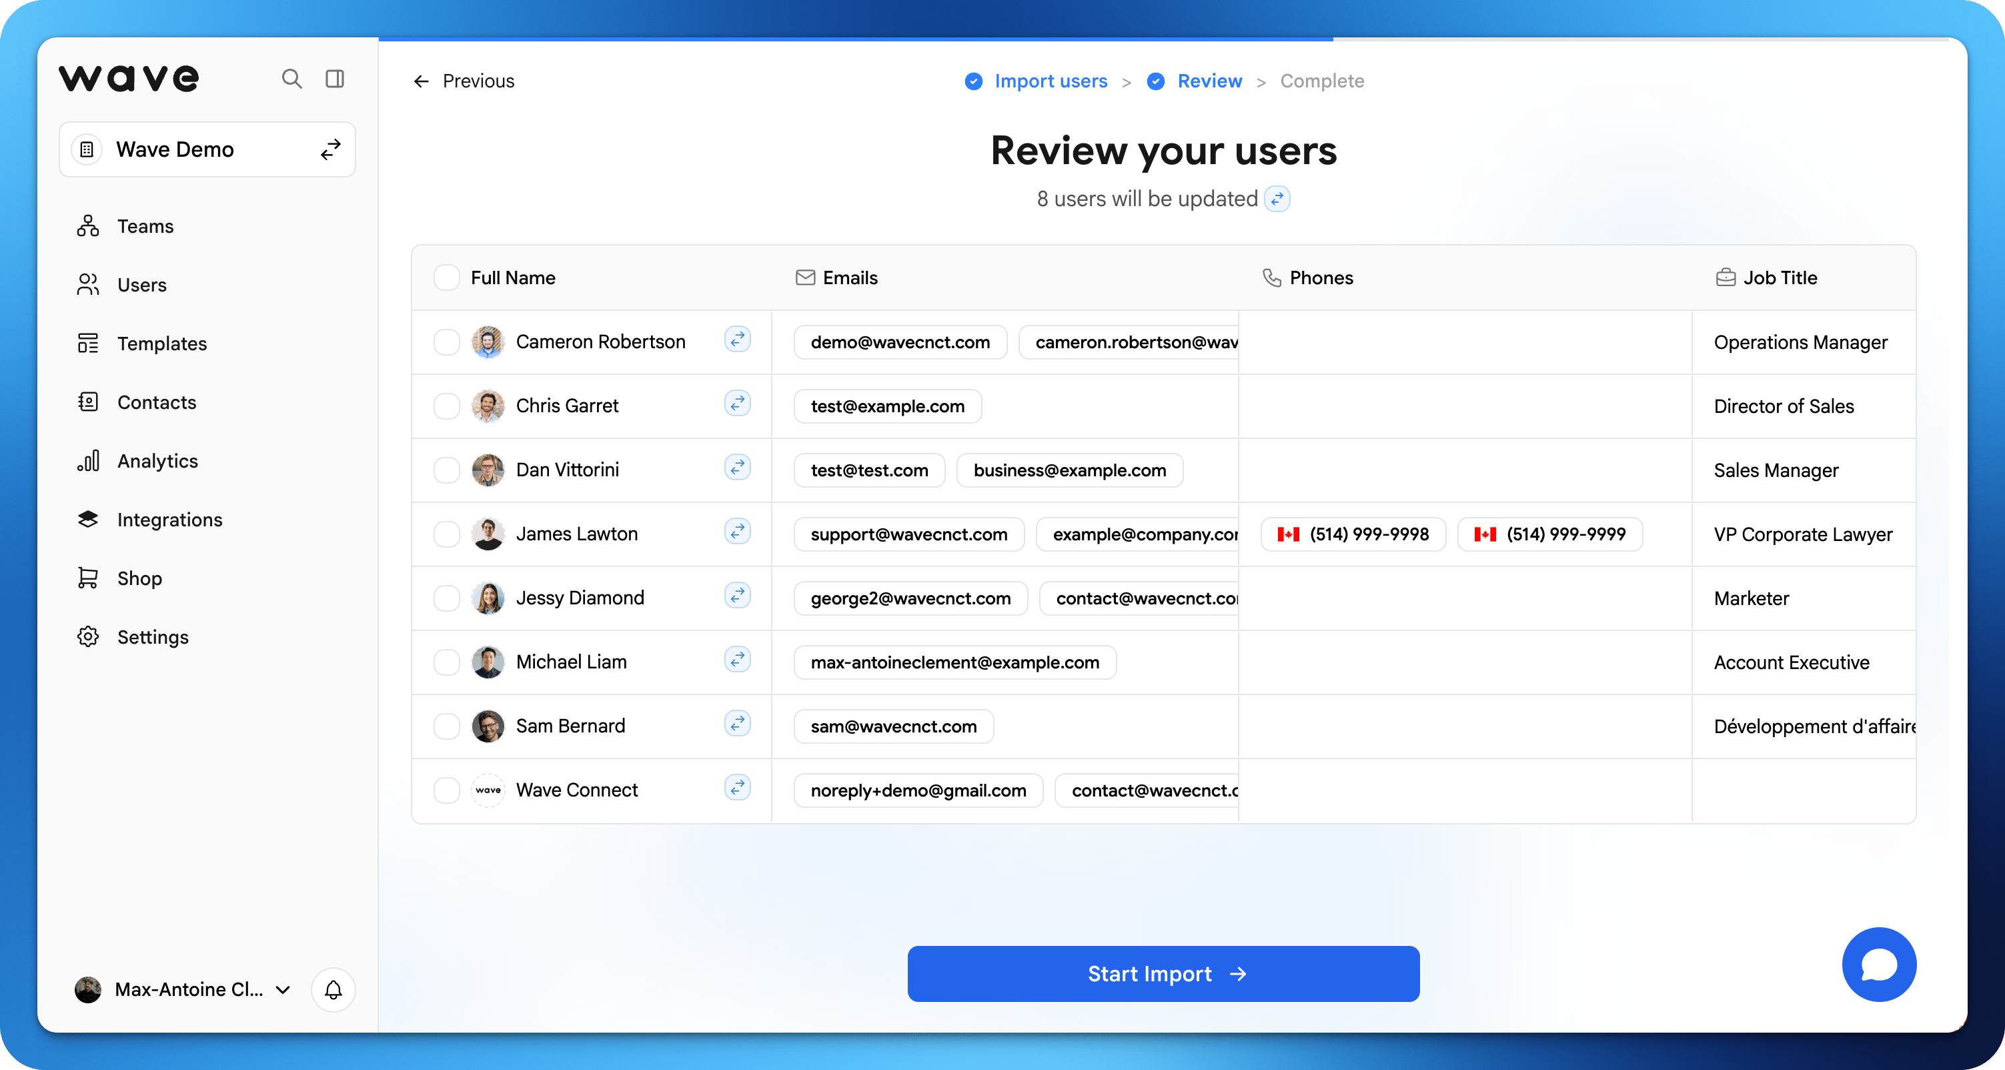Click update icon for James Lawton
This screenshot has width=2005, height=1070.
point(737,532)
